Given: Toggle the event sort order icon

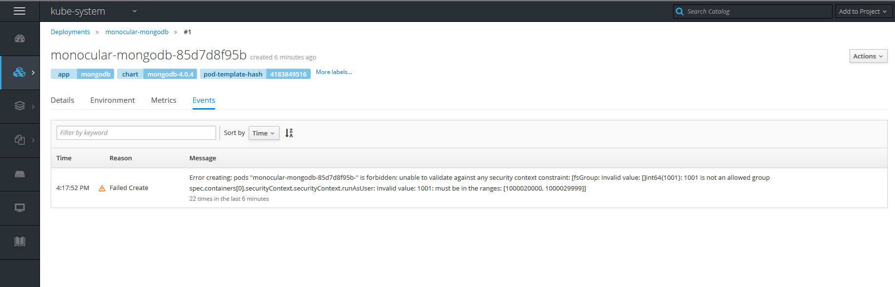Looking at the screenshot, I should tap(289, 133).
